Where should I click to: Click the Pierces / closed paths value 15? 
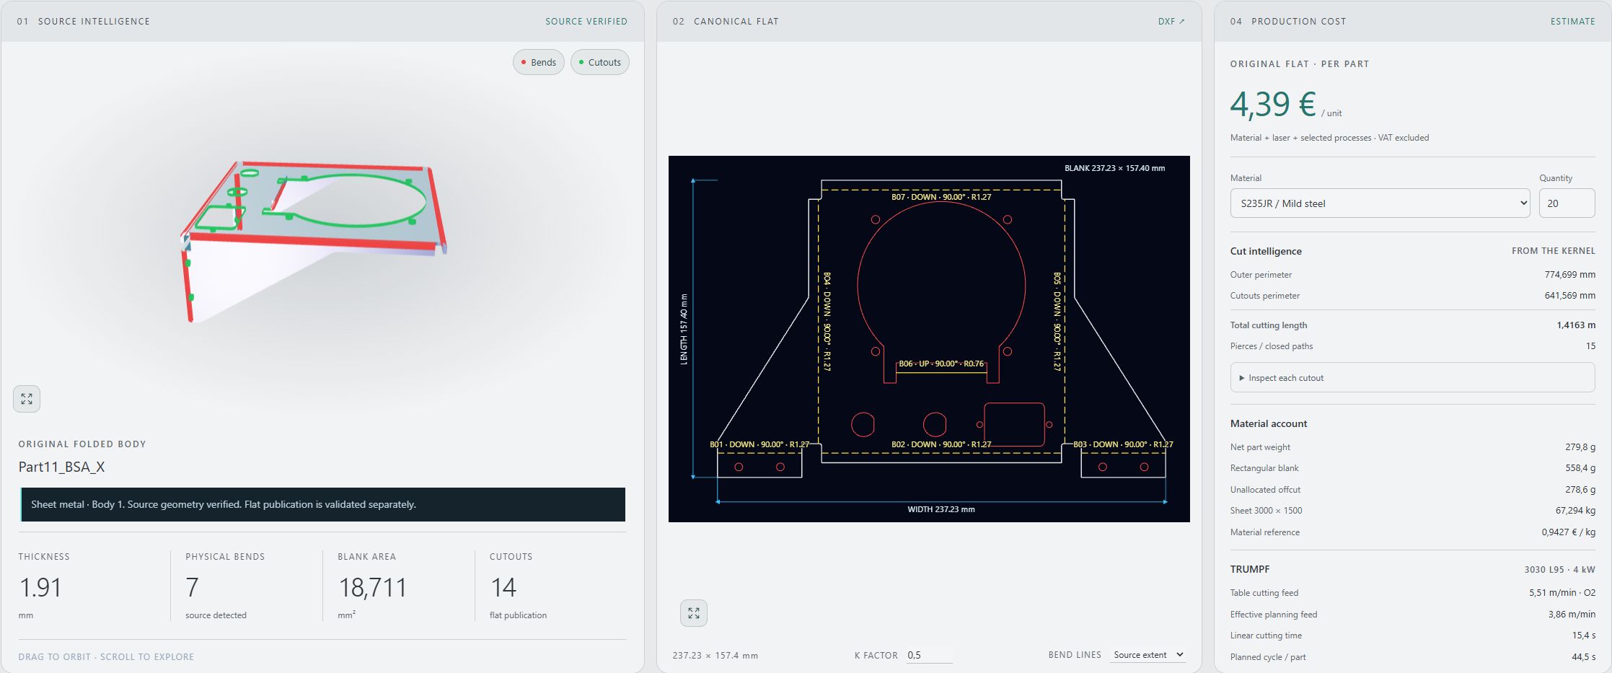[x=1590, y=346]
